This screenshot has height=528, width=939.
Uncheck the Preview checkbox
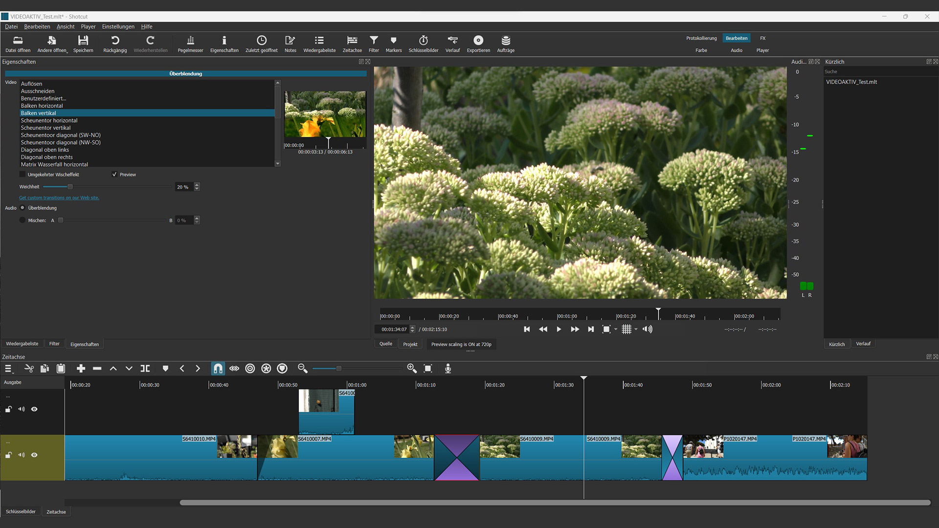pos(114,175)
